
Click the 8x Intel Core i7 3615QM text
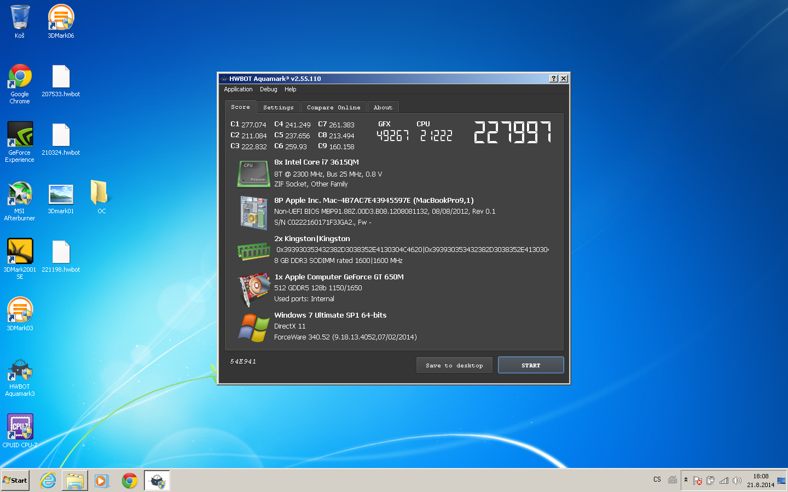click(316, 162)
